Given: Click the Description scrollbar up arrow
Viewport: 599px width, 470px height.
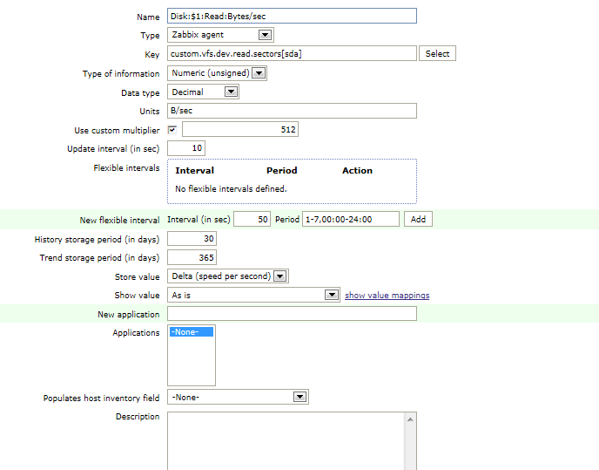Looking at the screenshot, I should coord(410,419).
